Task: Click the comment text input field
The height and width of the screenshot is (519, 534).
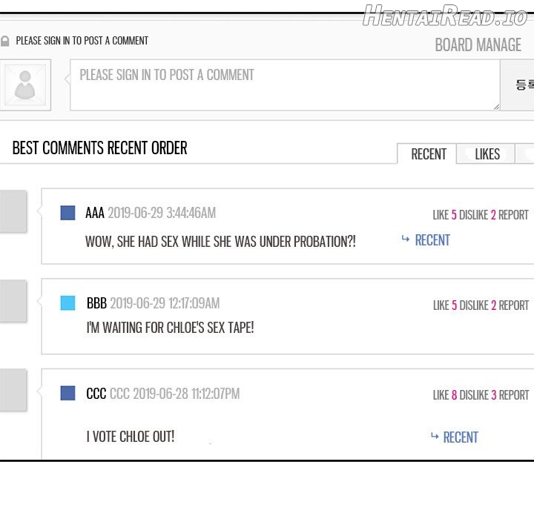Action: point(284,85)
